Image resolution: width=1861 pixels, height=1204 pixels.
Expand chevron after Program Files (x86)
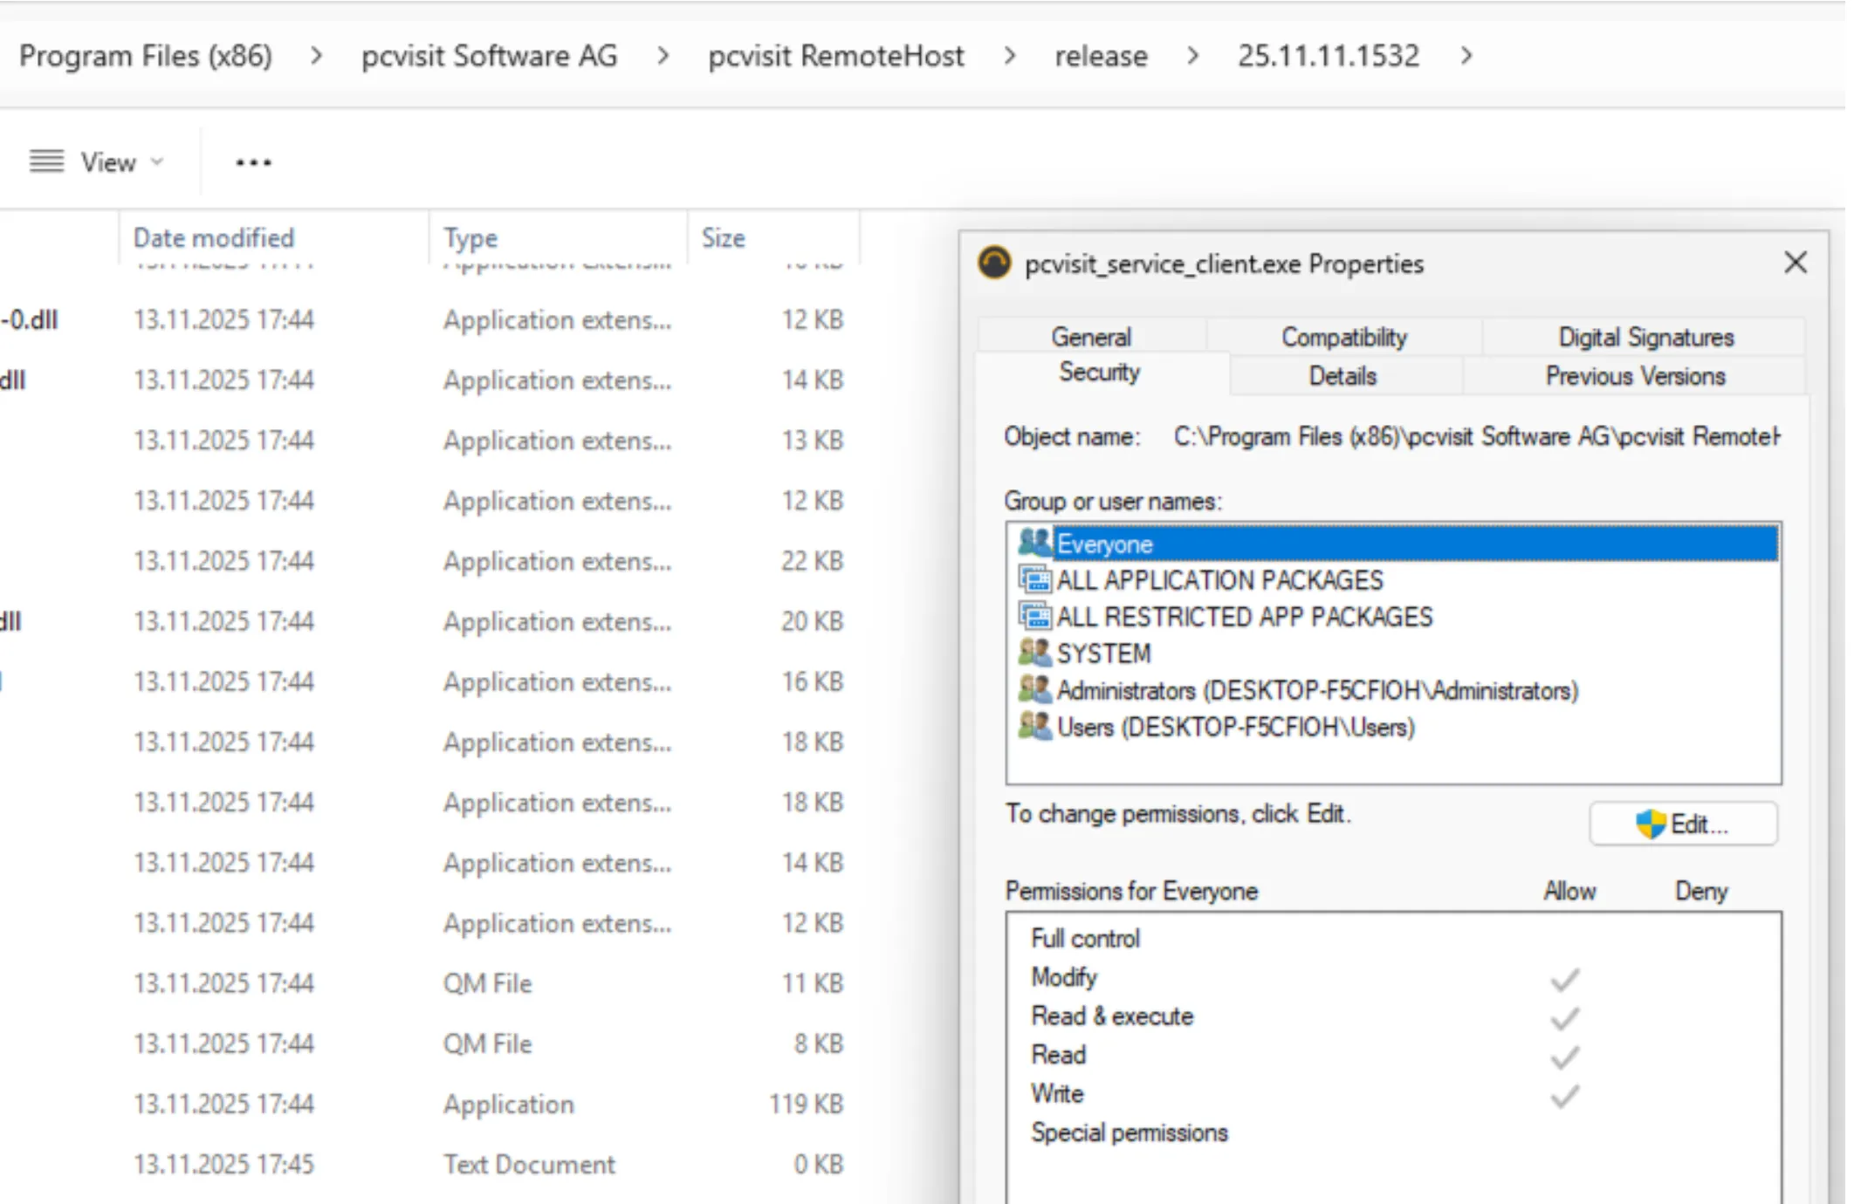317,56
